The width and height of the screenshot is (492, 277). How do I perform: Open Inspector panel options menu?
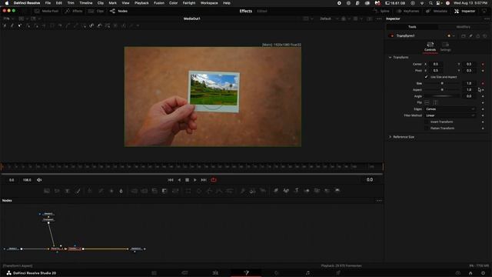tap(487, 18)
